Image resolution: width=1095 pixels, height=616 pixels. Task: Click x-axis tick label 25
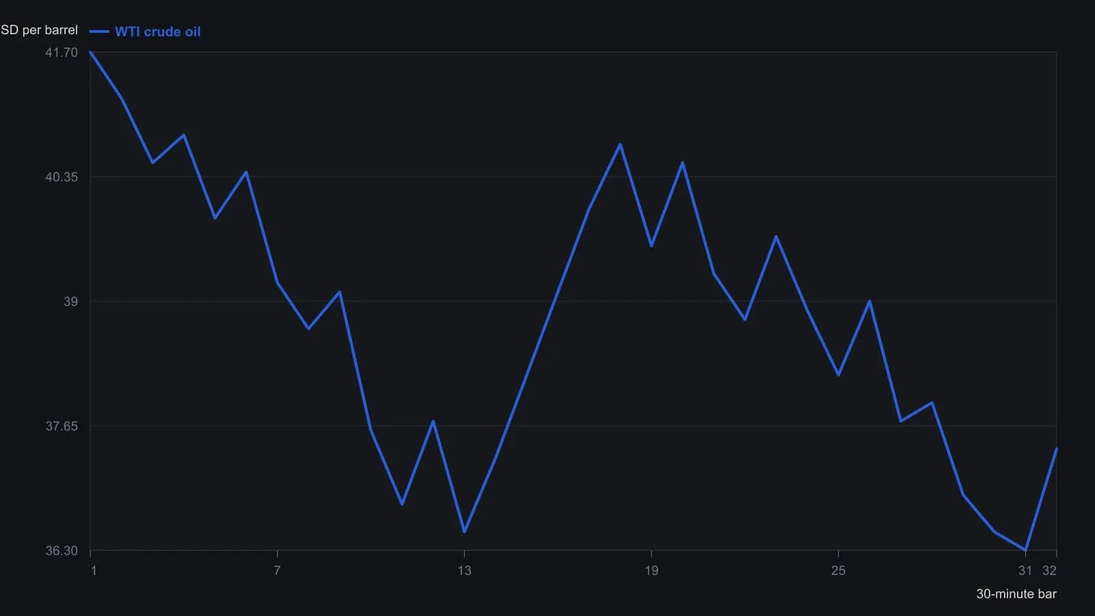click(838, 571)
